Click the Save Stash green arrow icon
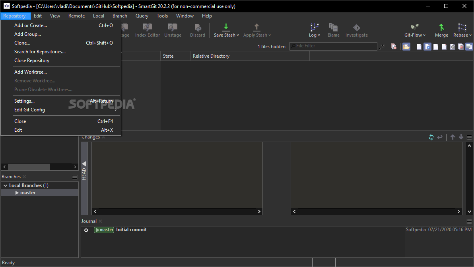This screenshot has height=267, width=474. click(226, 28)
